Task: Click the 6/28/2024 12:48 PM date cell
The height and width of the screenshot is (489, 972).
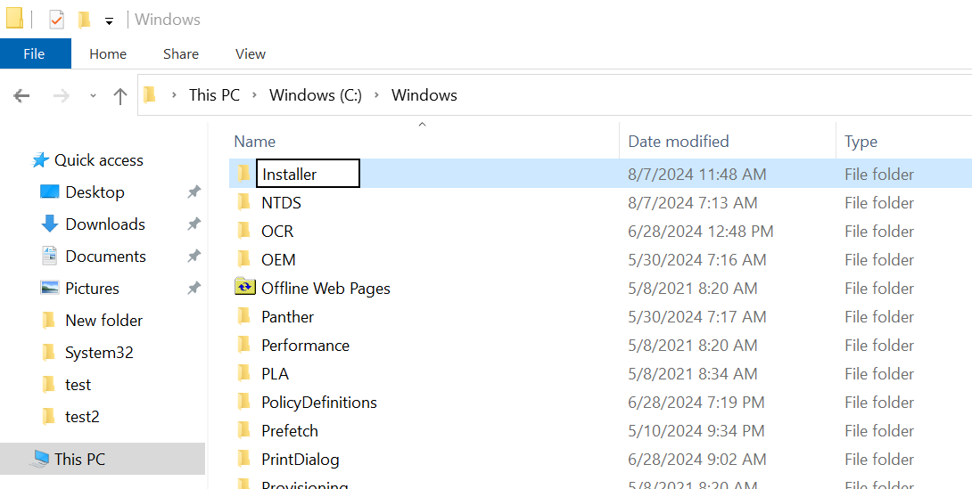Action: click(x=701, y=231)
